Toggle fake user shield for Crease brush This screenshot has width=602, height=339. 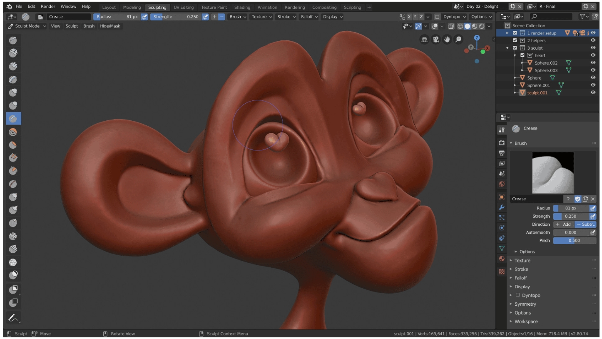point(577,199)
